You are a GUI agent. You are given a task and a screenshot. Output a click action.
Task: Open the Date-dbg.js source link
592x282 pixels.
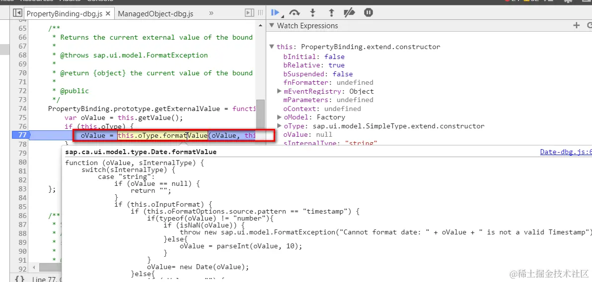(x=566, y=152)
